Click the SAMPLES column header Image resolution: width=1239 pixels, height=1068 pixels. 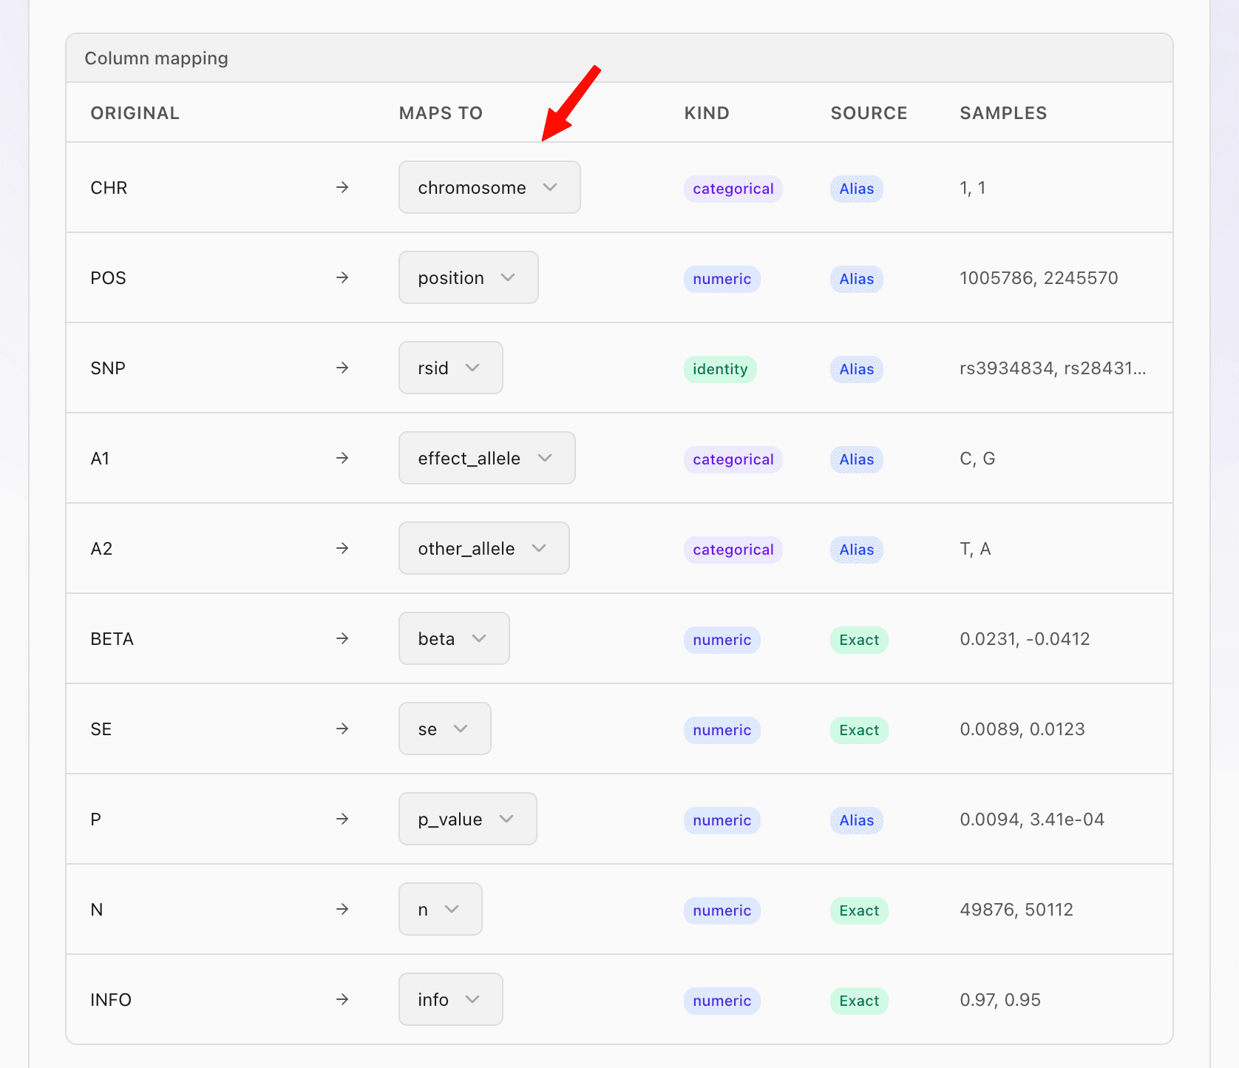pos(1003,113)
